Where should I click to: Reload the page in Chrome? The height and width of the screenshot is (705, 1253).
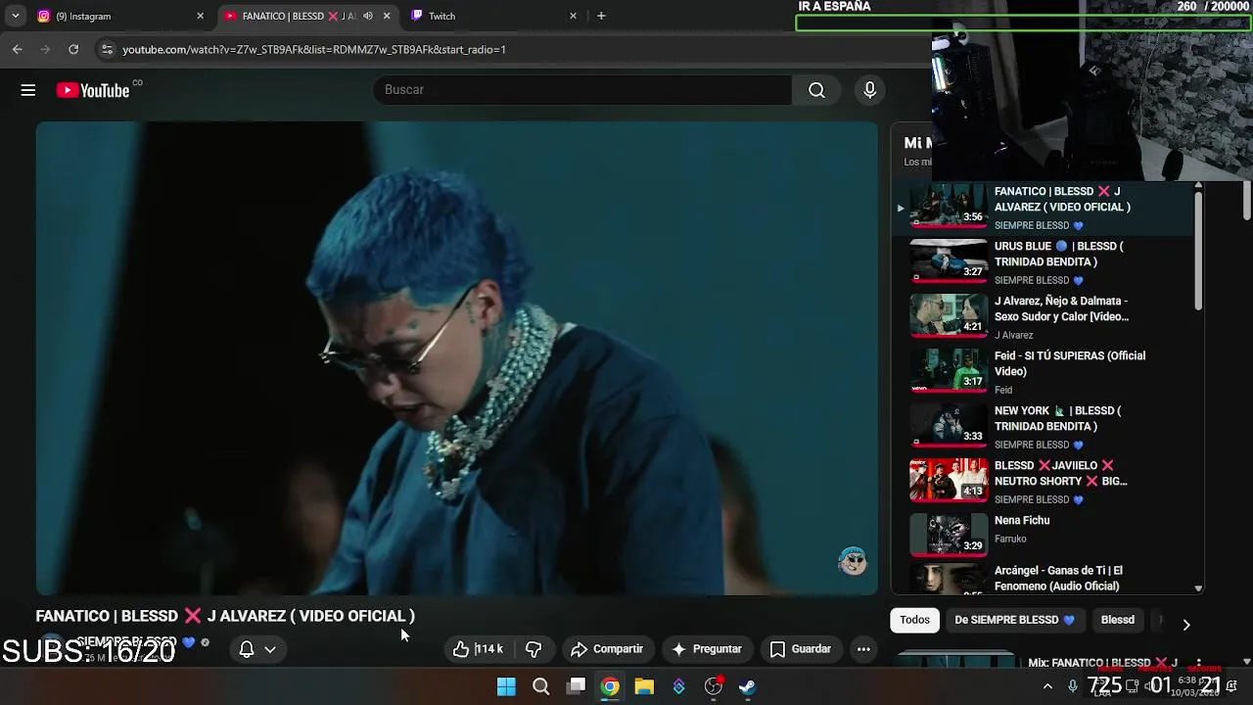pos(73,49)
